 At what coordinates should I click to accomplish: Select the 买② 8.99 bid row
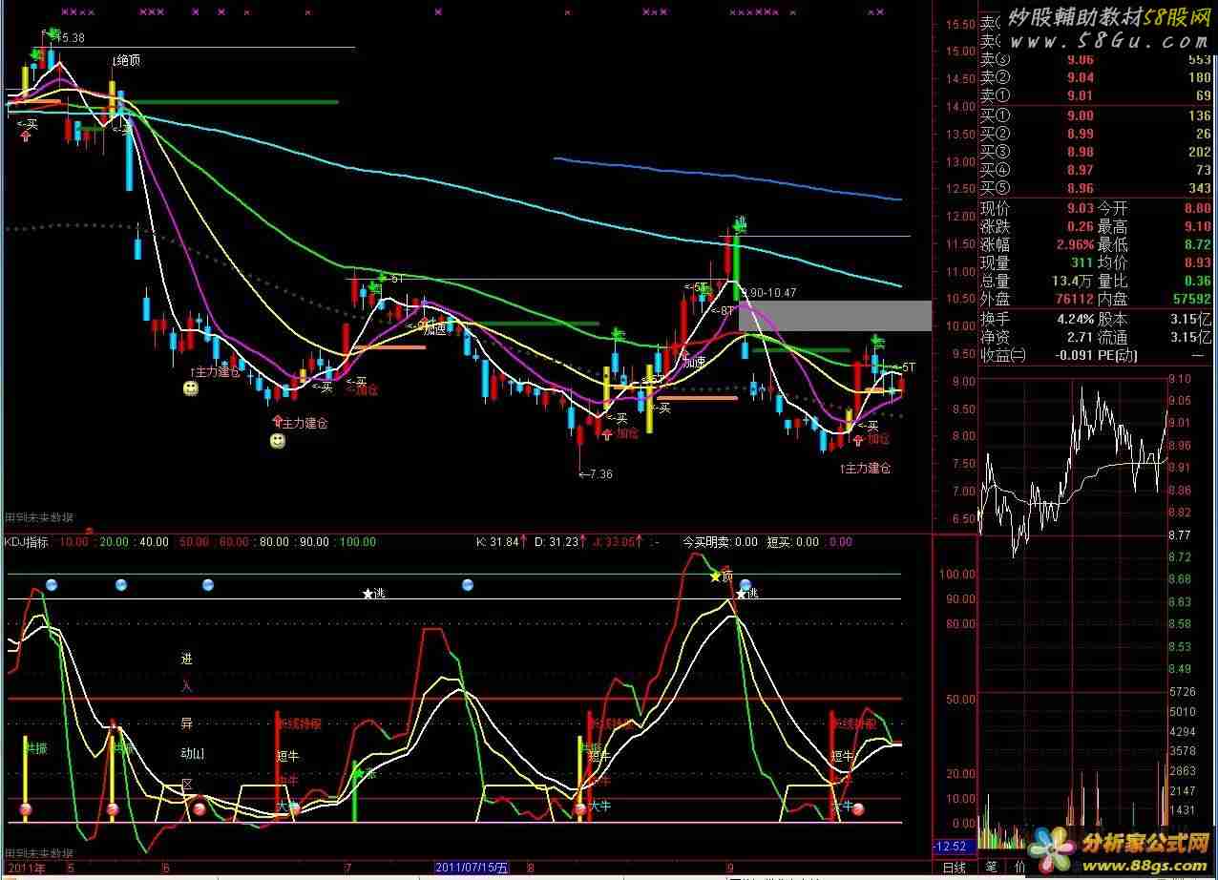pyautogui.click(x=1097, y=134)
